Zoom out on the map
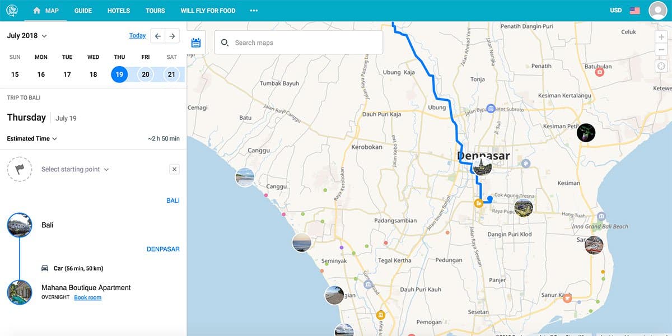The height and width of the screenshot is (336, 672). [x=661, y=49]
